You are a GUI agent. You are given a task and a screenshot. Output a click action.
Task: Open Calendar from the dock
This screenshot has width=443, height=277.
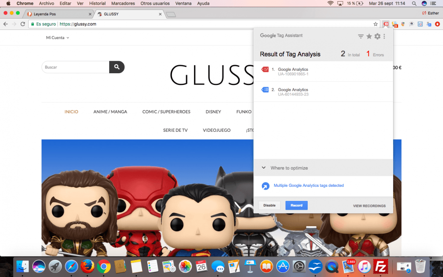click(x=201, y=266)
